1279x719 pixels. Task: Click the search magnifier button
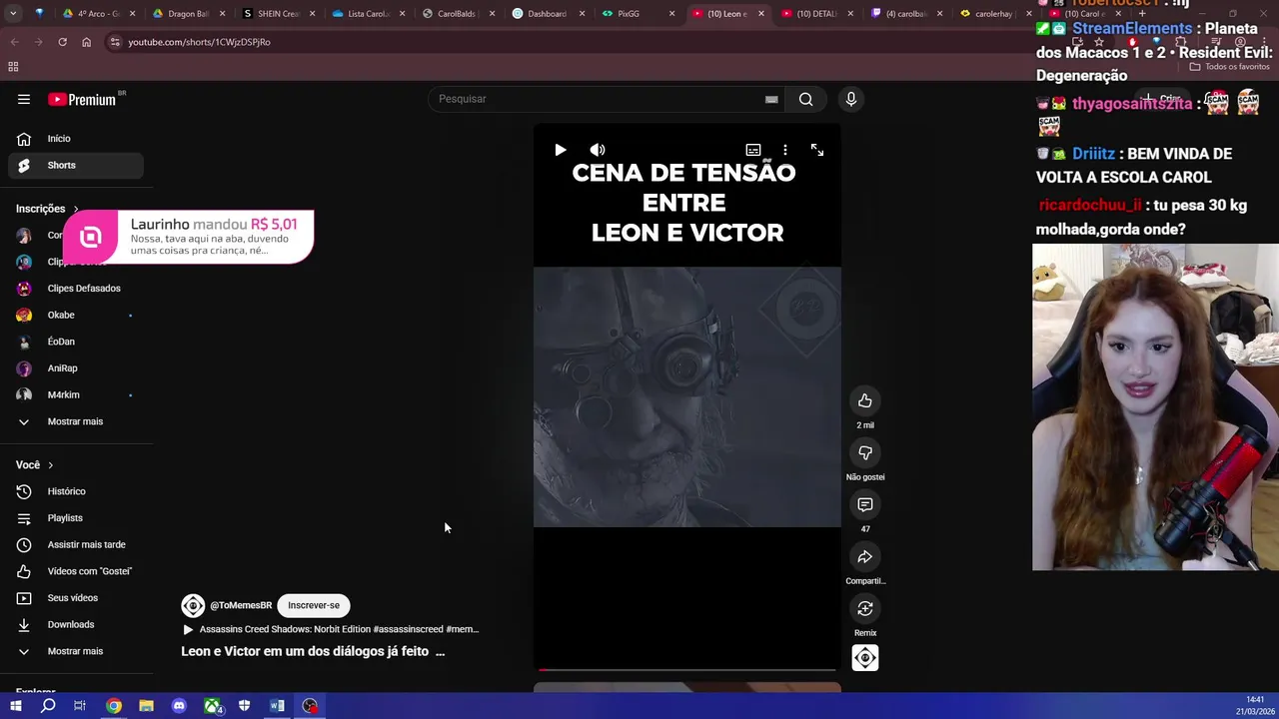(805, 99)
